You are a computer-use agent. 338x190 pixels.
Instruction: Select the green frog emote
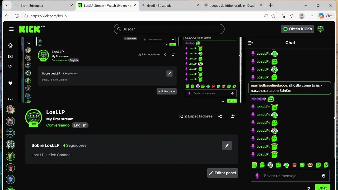(302, 165)
